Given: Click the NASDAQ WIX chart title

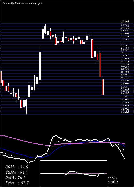Looking at the screenshot, I should tap(12, 3).
